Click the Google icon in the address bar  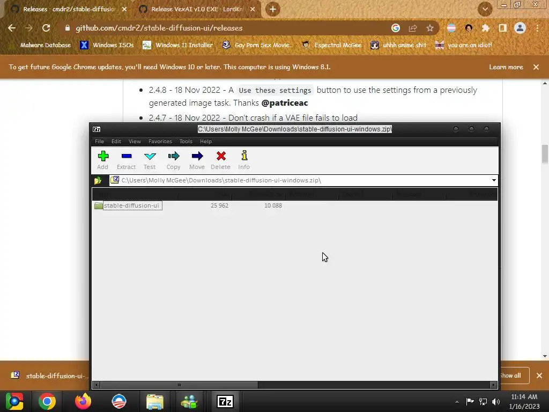pyautogui.click(x=396, y=28)
